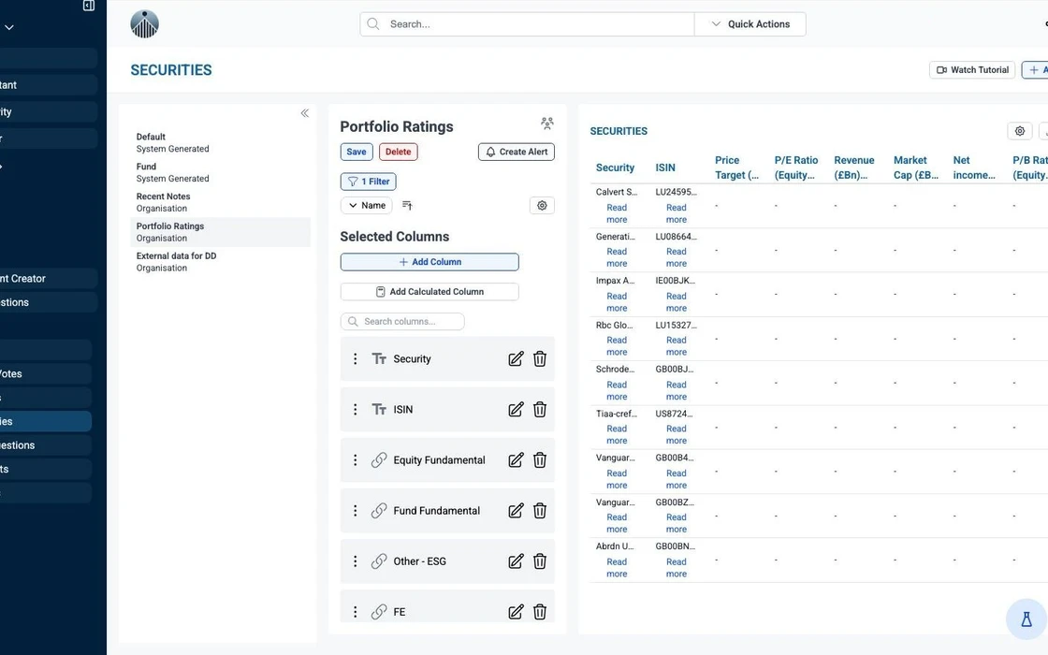Sort by the P/E Ratio column header

click(x=796, y=167)
